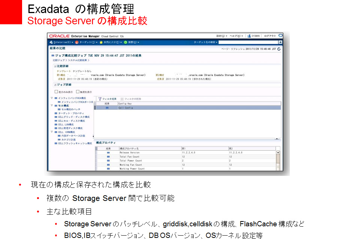Click the icon before ジョブ構成比較ジョブ title
This screenshot has height=239, width=346.
pyautogui.click(x=53, y=56)
